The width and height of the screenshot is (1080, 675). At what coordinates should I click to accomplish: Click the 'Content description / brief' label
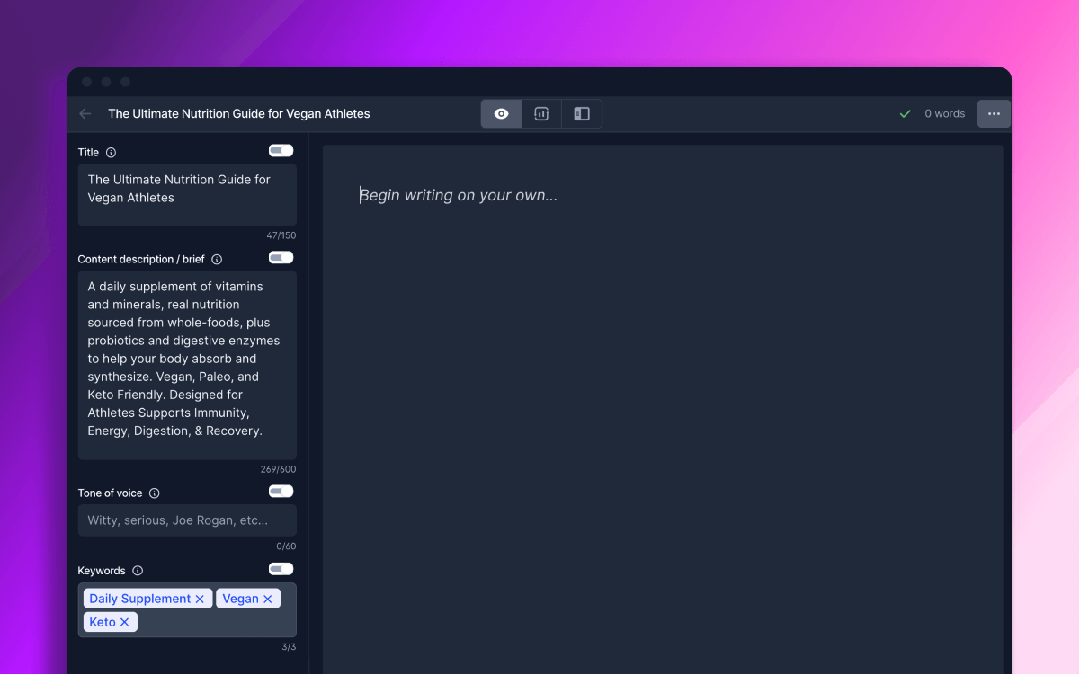point(141,260)
